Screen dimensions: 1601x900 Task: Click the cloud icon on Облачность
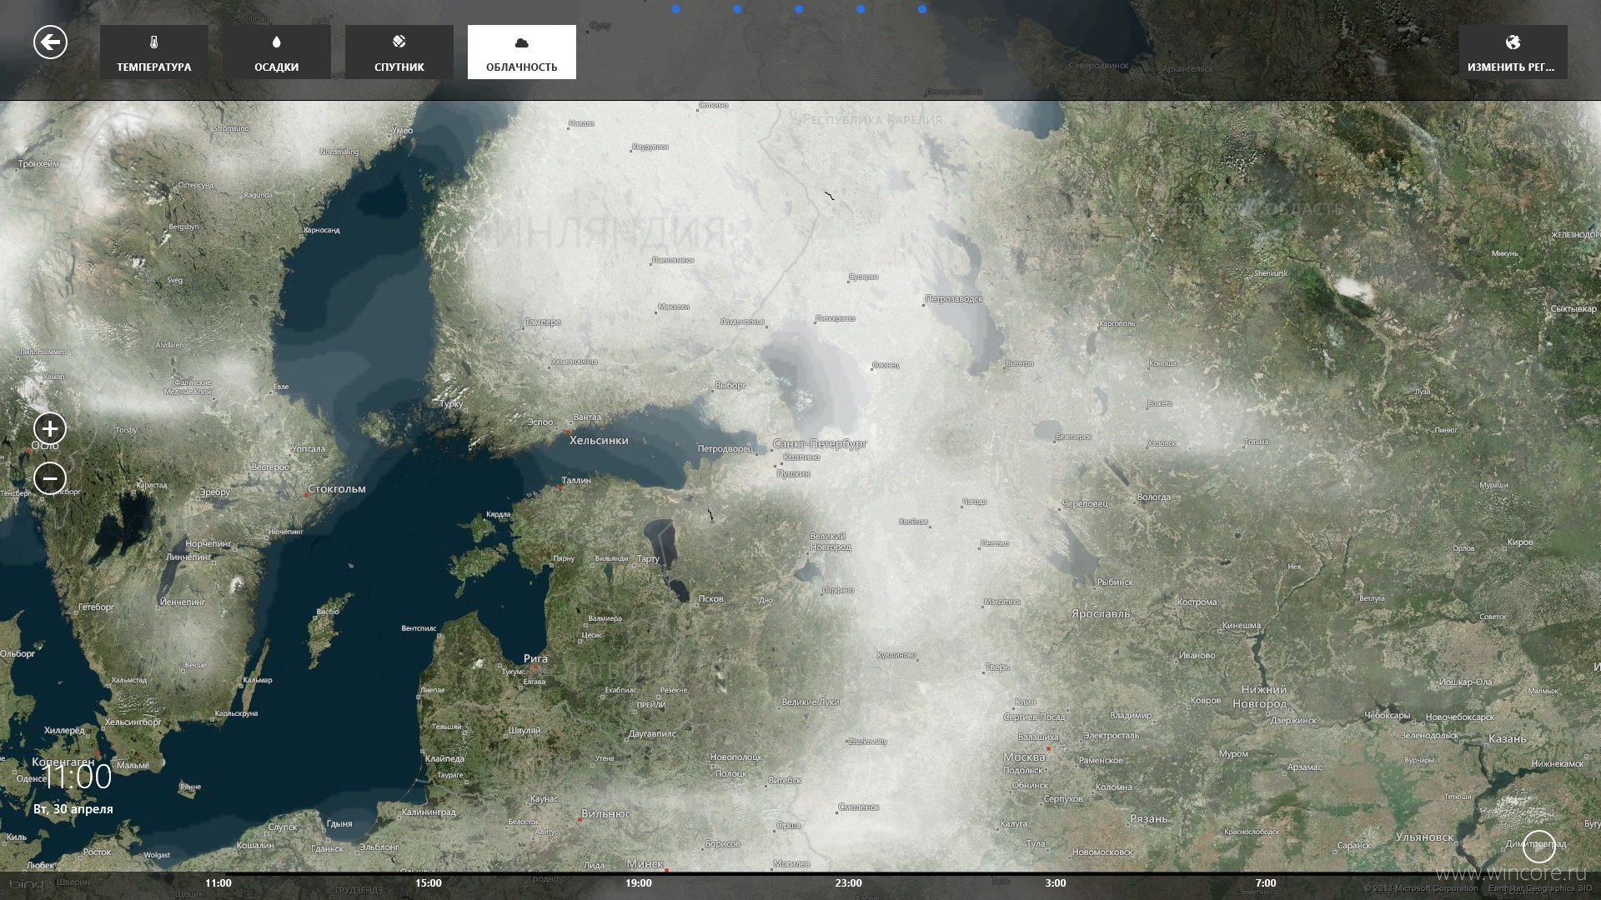click(x=522, y=42)
